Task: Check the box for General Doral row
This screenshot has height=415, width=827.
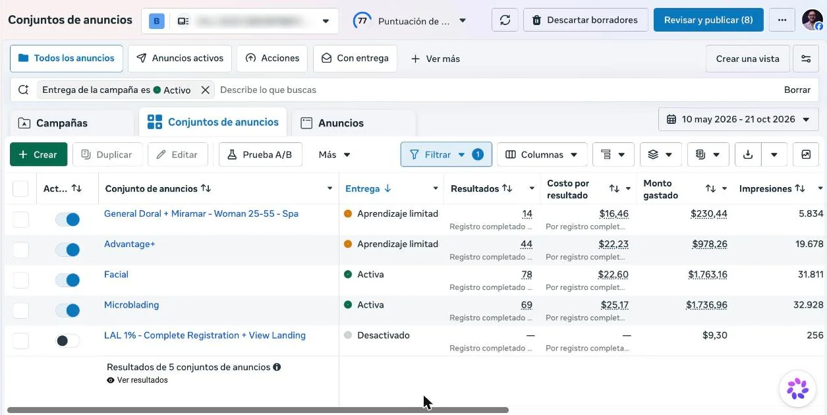Action: tap(21, 219)
